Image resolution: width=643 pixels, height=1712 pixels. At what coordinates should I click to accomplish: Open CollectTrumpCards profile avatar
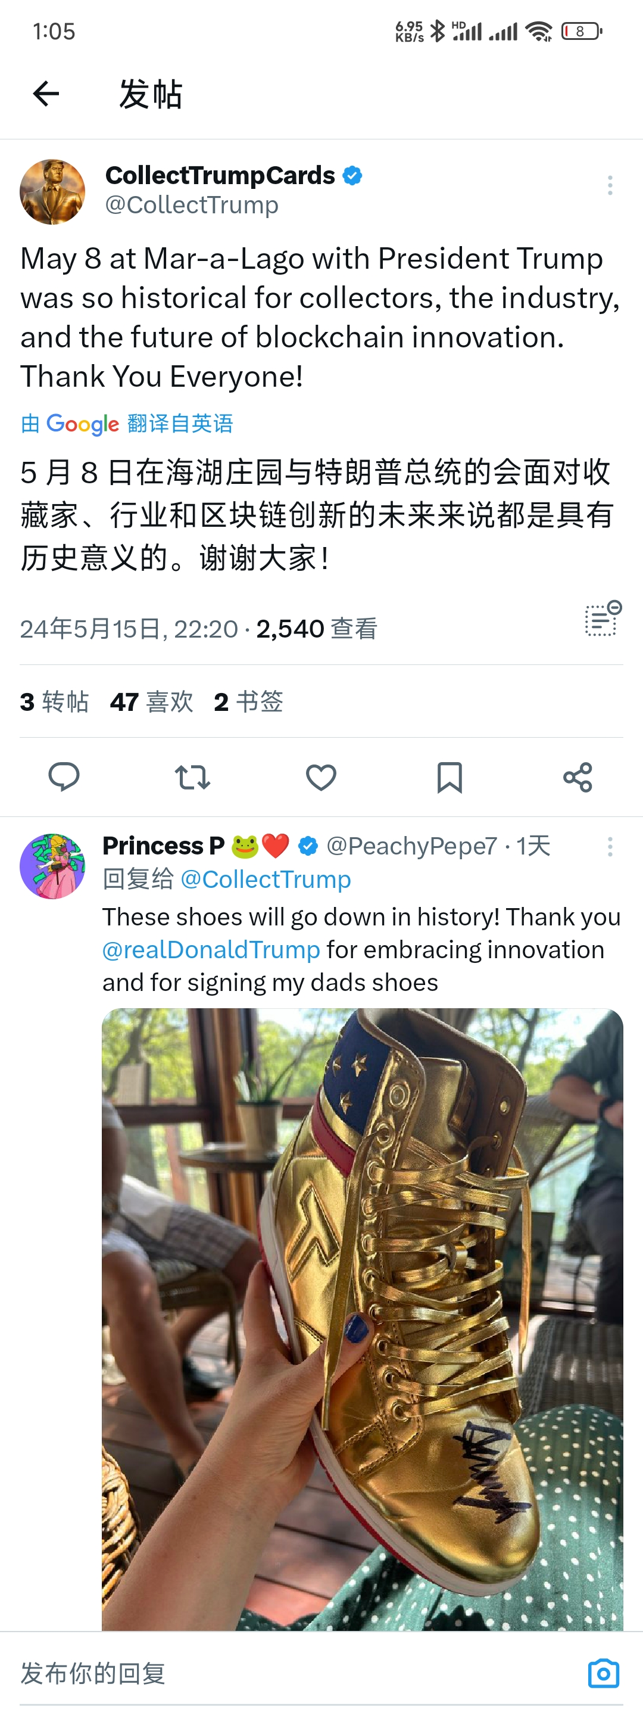[52, 191]
